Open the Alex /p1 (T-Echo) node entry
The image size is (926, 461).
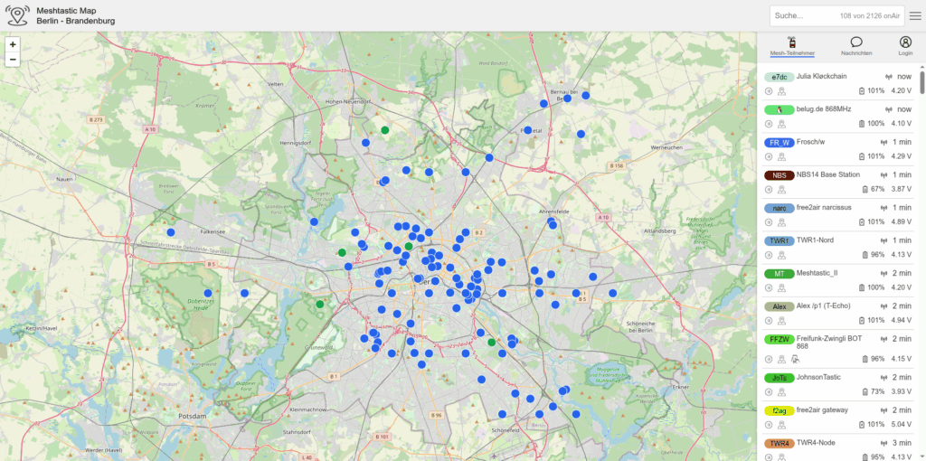point(828,306)
